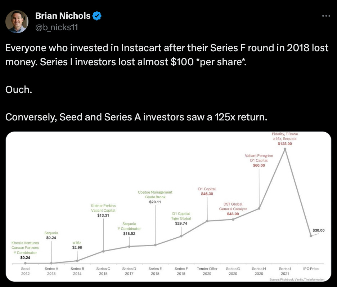Open the attached Instacart chart image
337x287 pixels.
click(x=168, y=207)
